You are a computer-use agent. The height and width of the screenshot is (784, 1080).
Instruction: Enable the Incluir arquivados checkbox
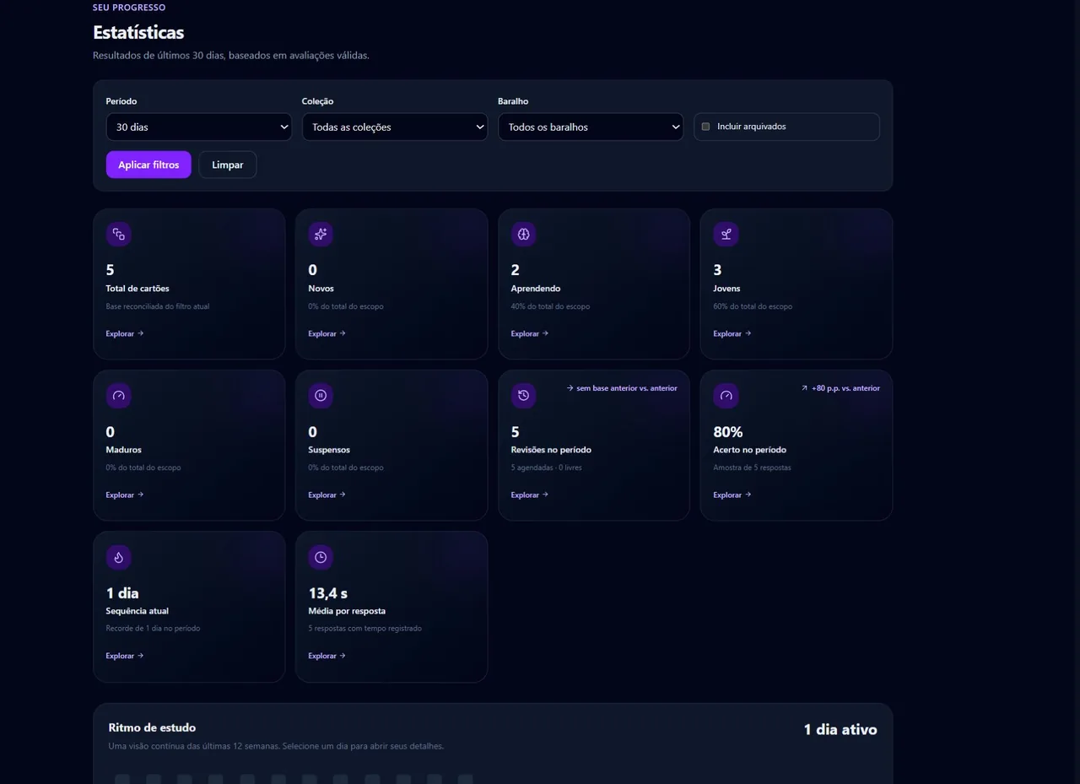(x=706, y=127)
